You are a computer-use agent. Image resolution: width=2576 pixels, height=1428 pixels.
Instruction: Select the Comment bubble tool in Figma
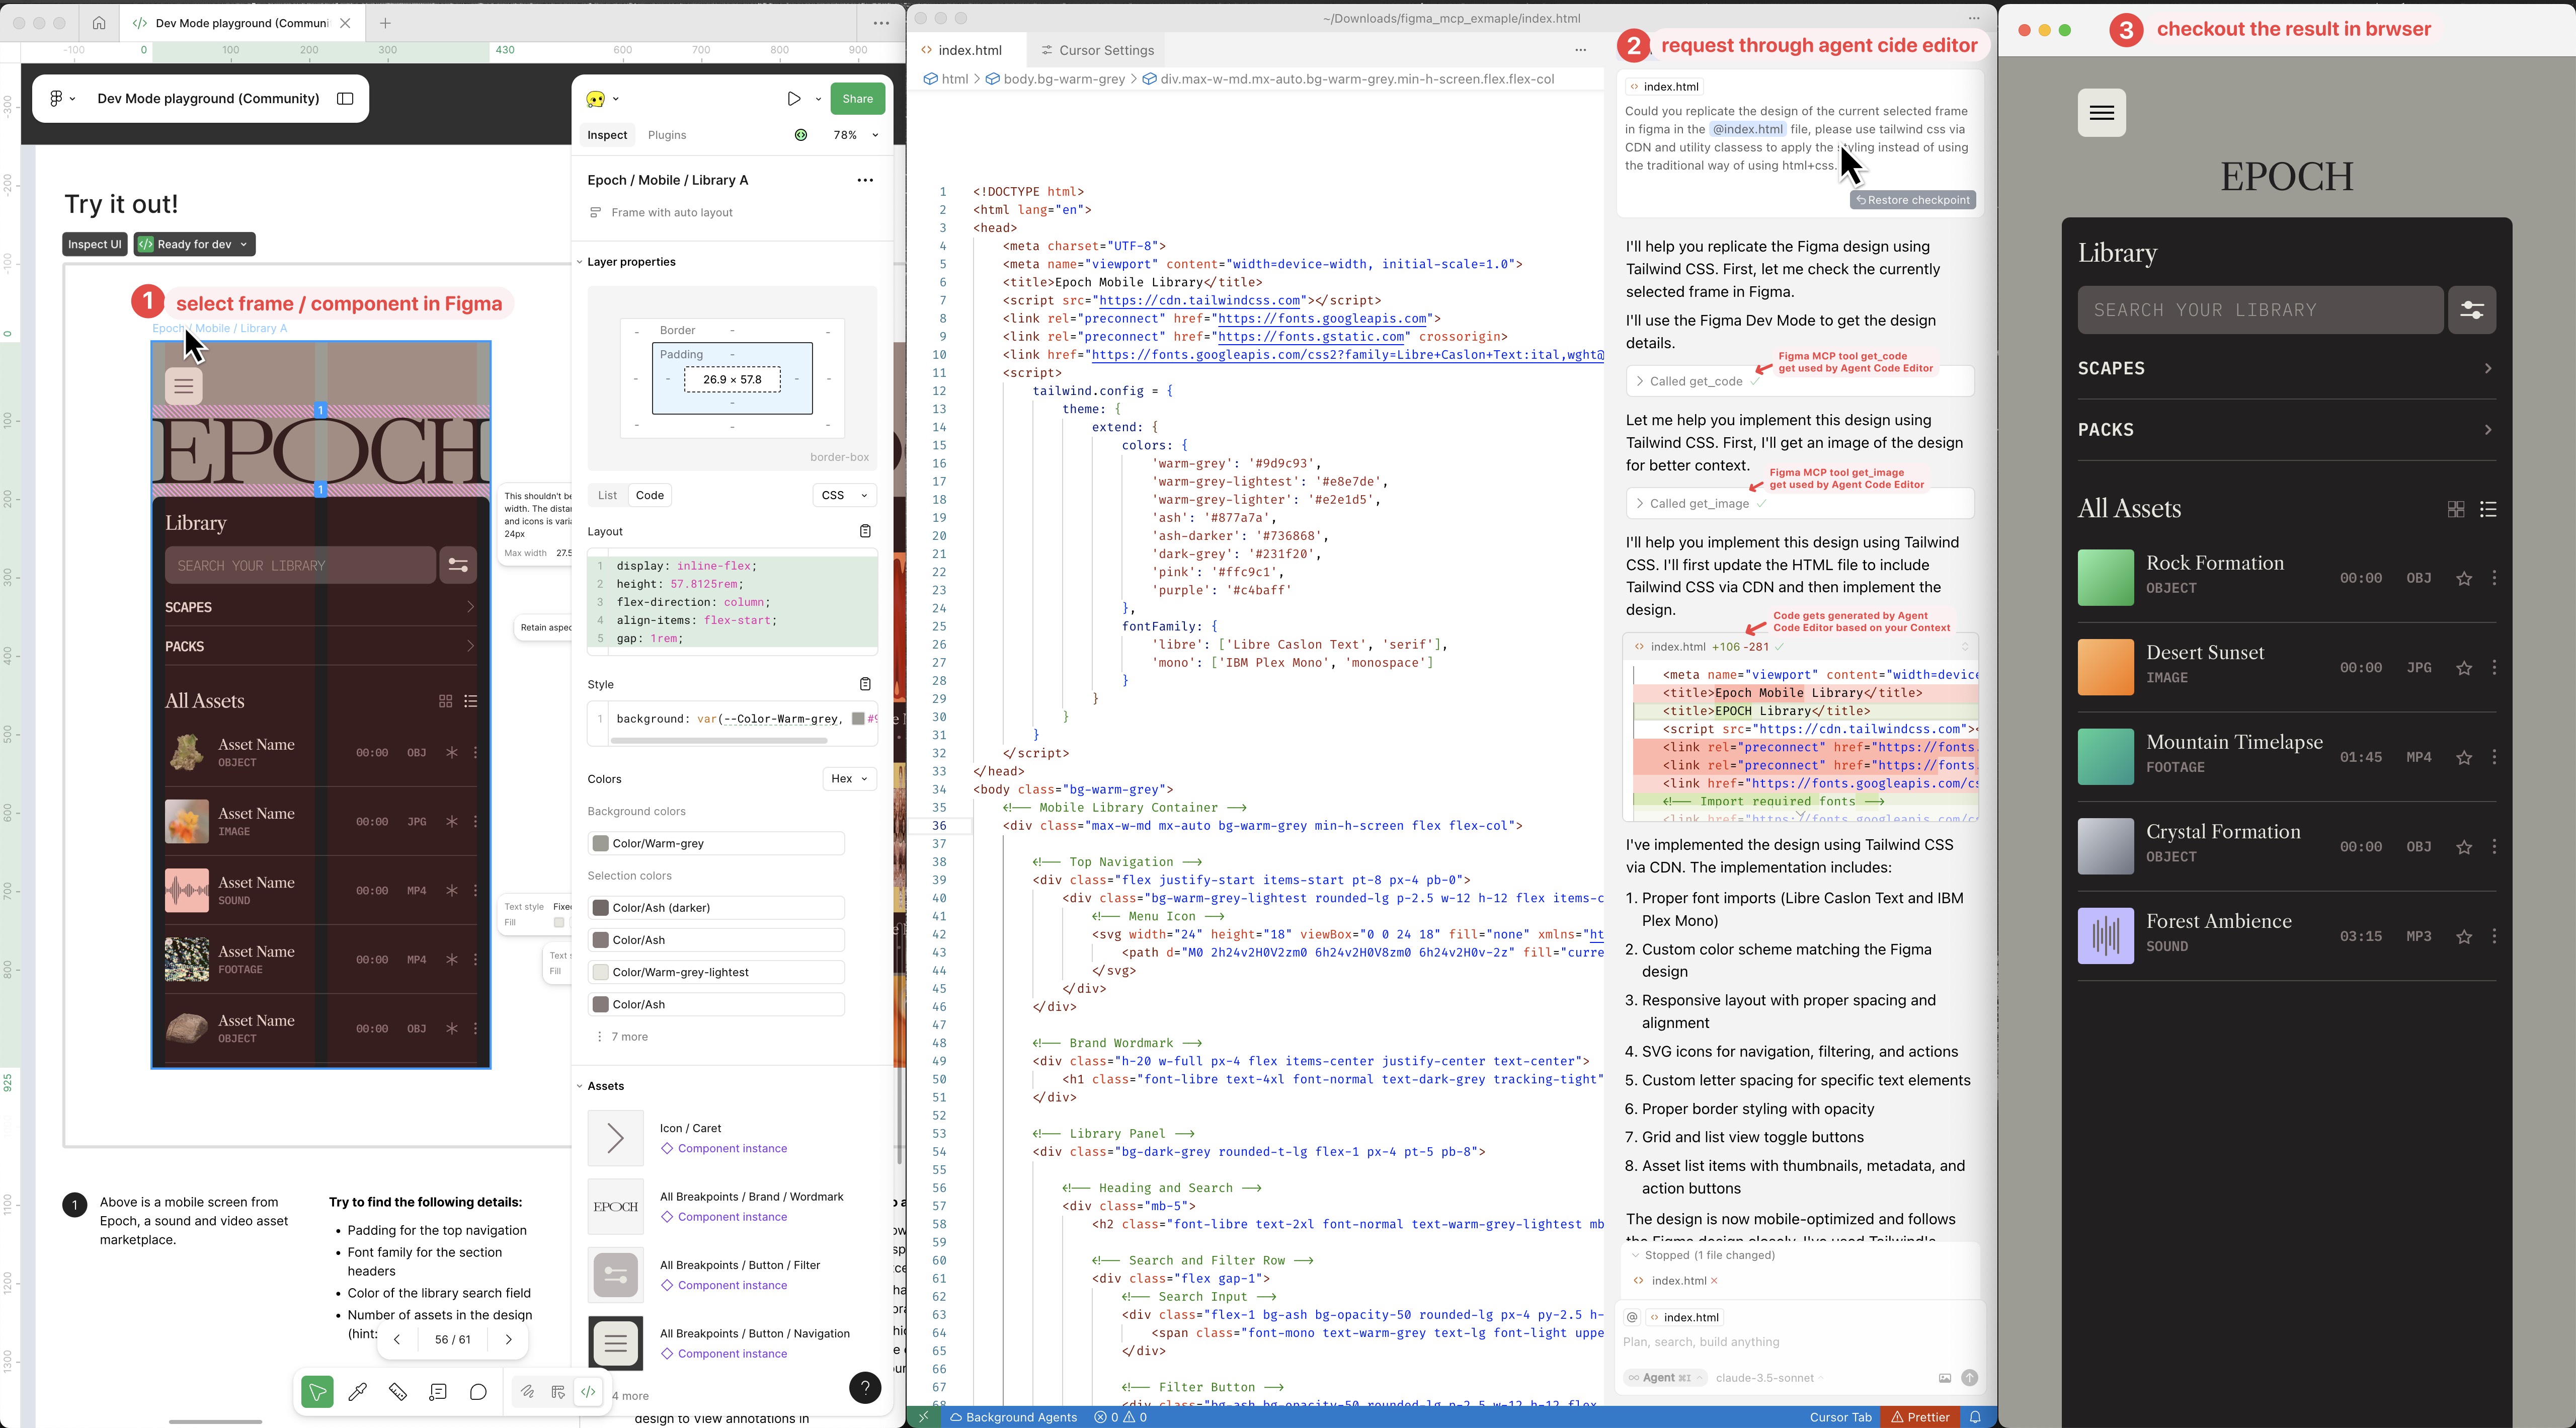[478, 1391]
